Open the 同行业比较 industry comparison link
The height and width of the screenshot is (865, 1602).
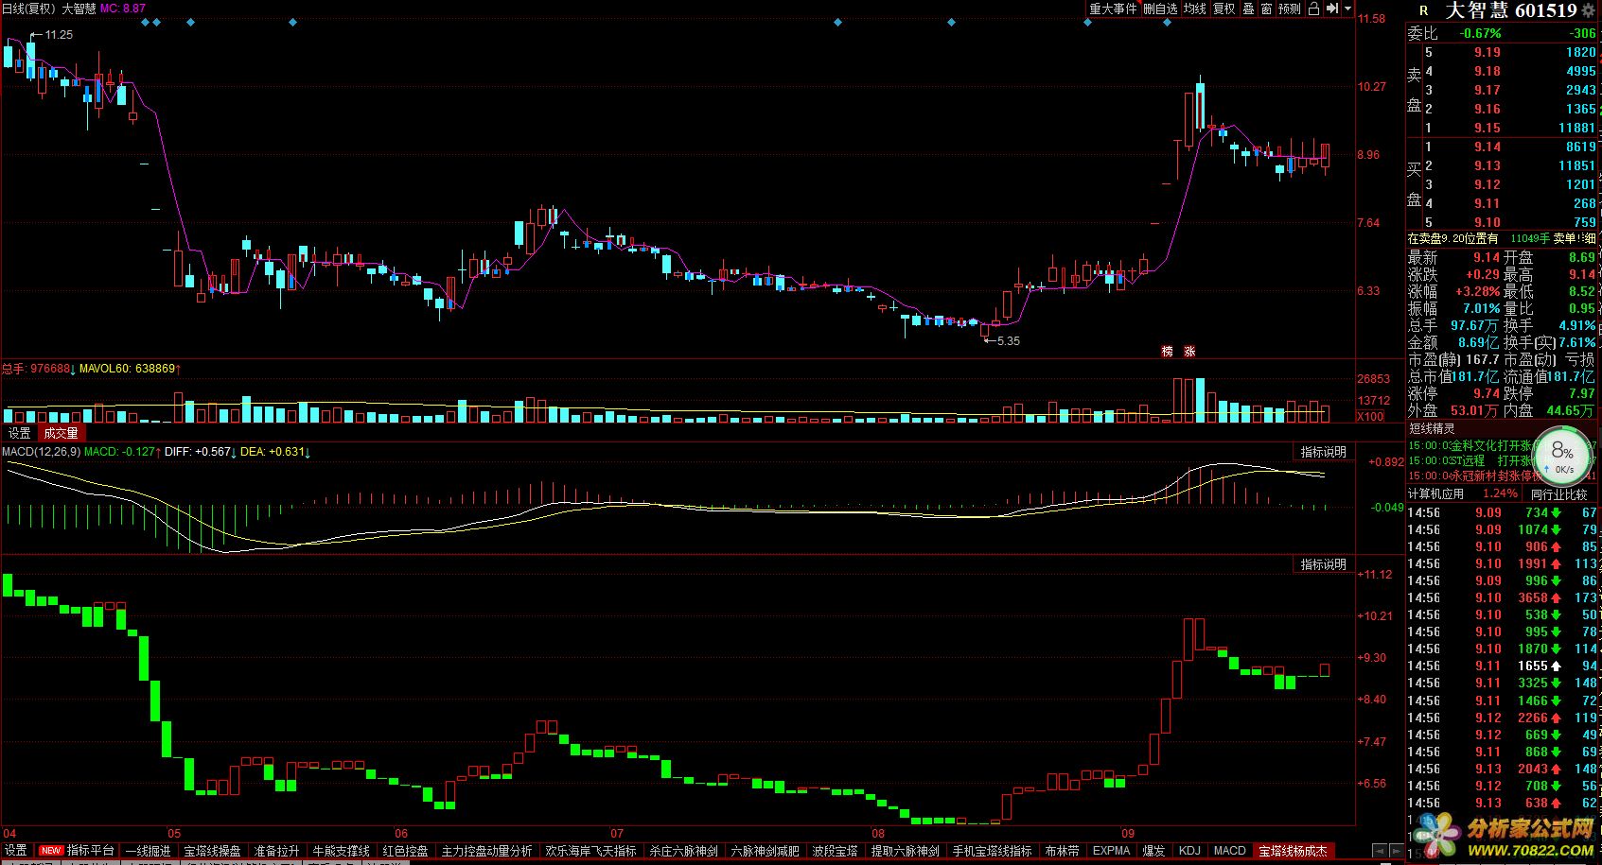(1558, 493)
